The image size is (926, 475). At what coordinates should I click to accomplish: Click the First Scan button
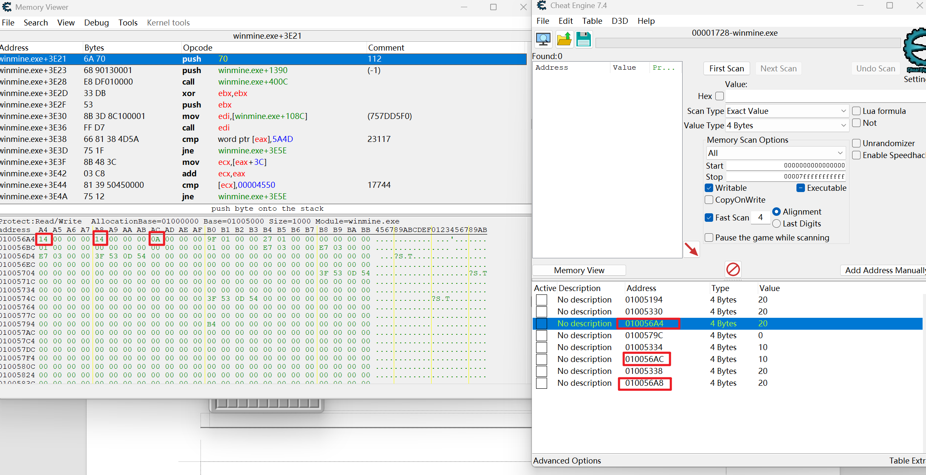(x=727, y=68)
